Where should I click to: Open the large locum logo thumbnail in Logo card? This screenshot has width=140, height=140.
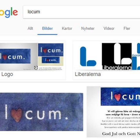pyautogui.click(x=19, y=56)
